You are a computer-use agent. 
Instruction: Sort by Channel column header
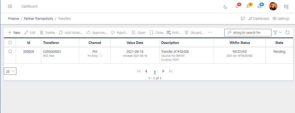pyautogui.click(x=95, y=43)
